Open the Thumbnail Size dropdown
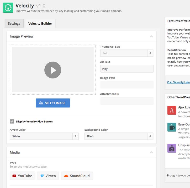 (127, 53)
